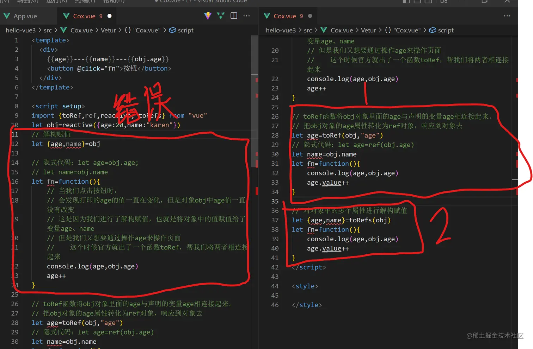Open hello-vue3 breadcrumb in right editor
Image resolution: width=533 pixels, height=349 pixels.
click(x=281, y=30)
